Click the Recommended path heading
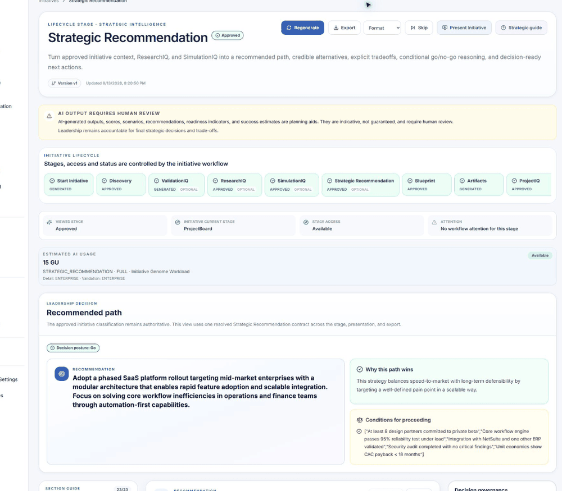Viewport: 562px width, 491px height. 84,313
